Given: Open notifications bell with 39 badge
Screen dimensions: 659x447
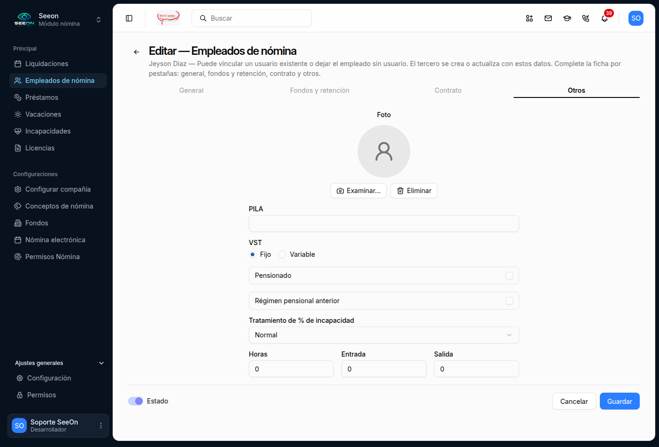Looking at the screenshot, I should [605, 18].
